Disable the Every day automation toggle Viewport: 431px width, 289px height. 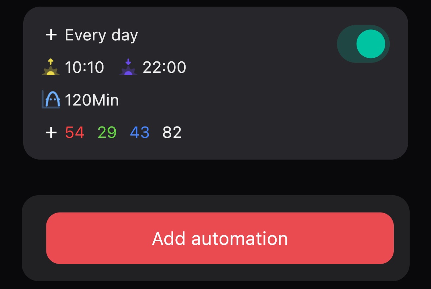point(363,44)
